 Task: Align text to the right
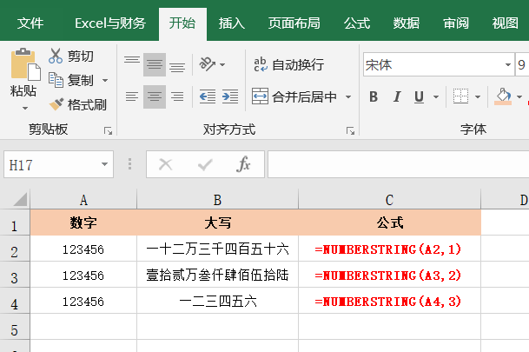pyautogui.click(x=177, y=96)
